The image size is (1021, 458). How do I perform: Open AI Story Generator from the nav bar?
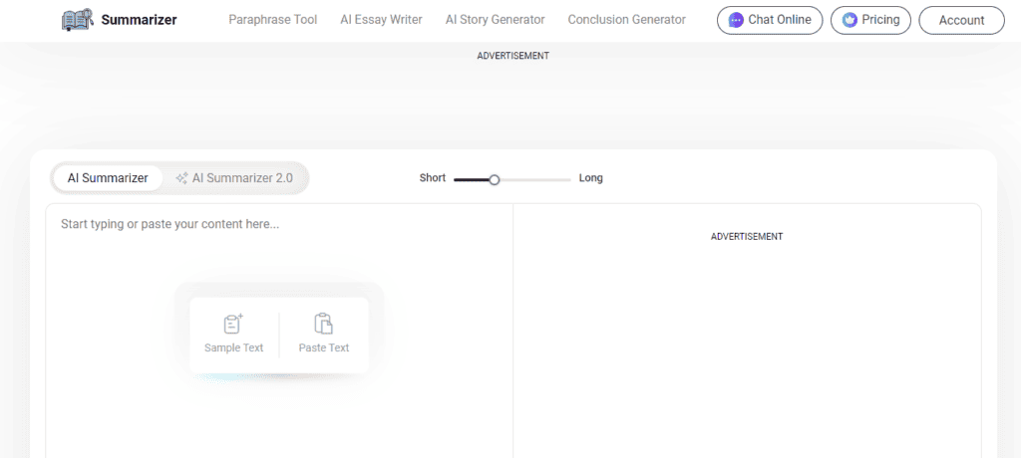pyautogui.click(x=495, y=20)
